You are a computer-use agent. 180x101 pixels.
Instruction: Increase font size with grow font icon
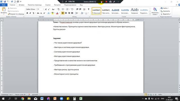[46, 9]
